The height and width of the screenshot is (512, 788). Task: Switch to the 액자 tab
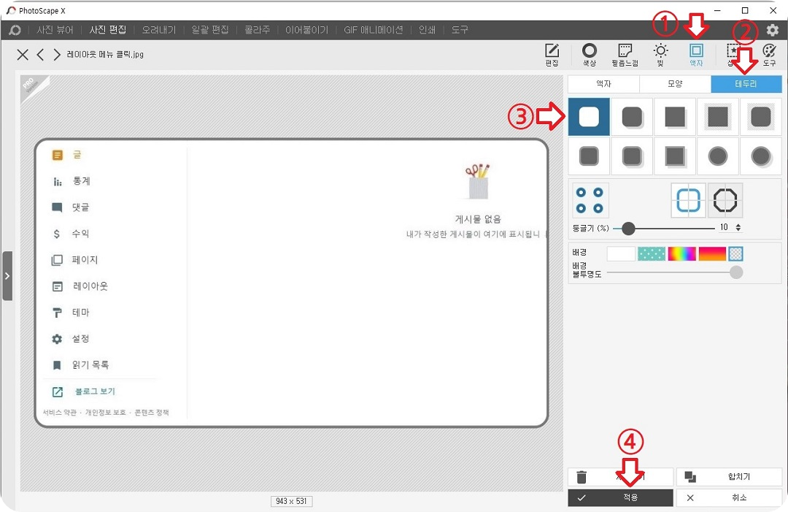603,84
